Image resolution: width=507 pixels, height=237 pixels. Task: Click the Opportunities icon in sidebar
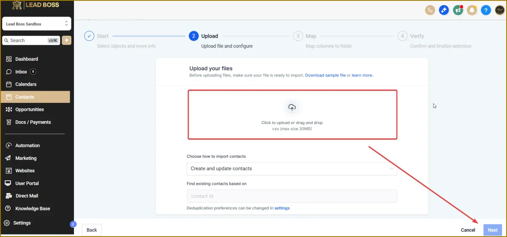[9, 110]
